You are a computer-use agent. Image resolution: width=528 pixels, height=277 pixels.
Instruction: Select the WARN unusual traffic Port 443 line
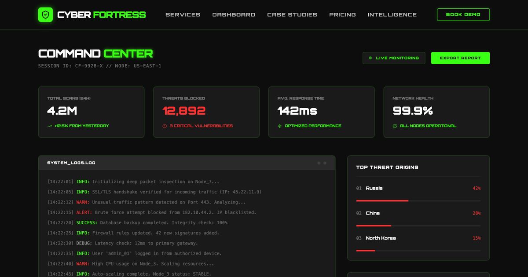click(147, 202)
